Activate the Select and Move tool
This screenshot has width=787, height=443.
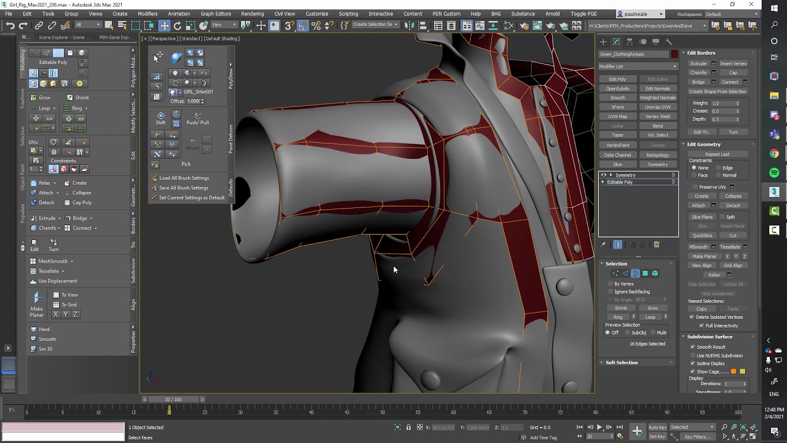click(164, 25)
